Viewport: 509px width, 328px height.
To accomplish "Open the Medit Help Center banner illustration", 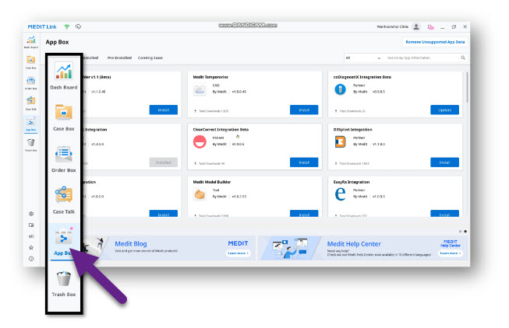I will [x=289, y=248].
